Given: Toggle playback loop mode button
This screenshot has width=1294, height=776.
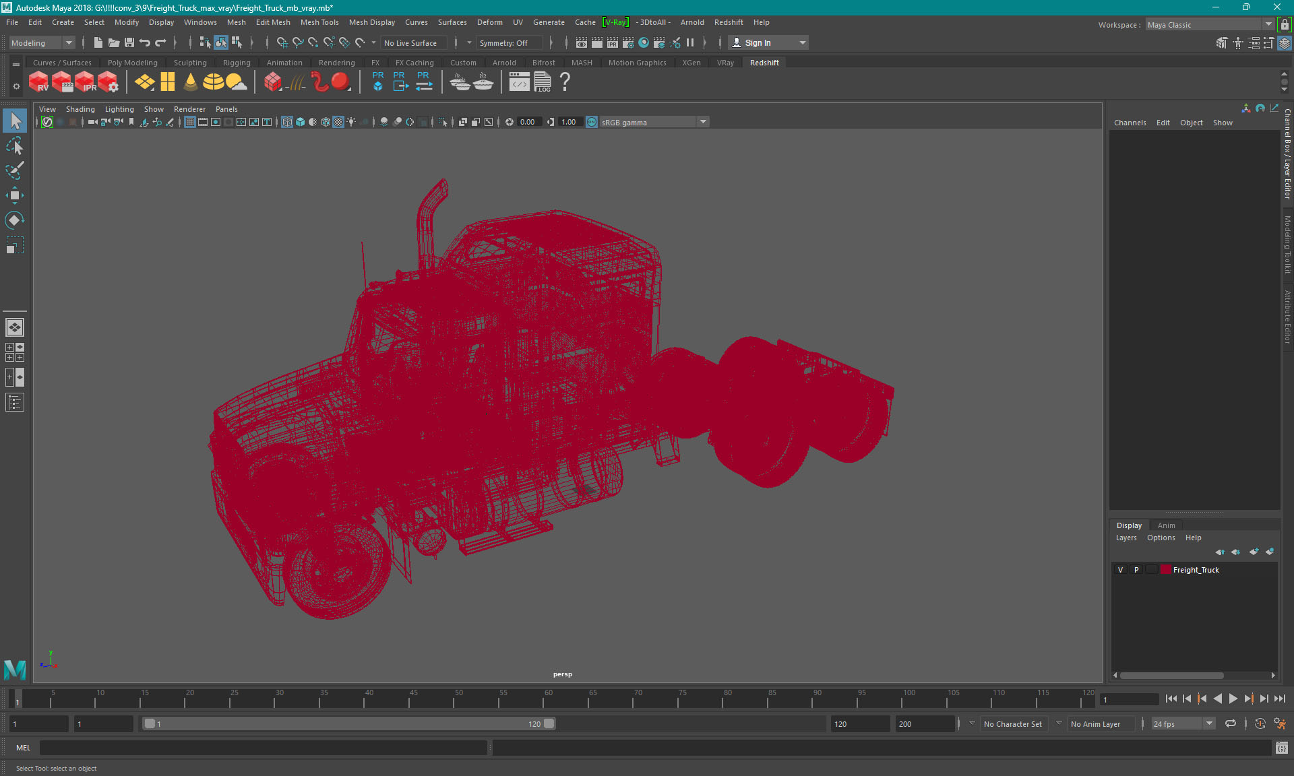Looking at the screenshot, I should click(1231, 723).
